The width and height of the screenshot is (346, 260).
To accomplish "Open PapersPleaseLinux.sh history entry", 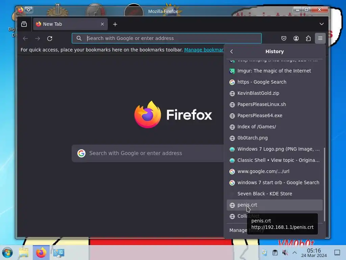I will pos(274,104).
